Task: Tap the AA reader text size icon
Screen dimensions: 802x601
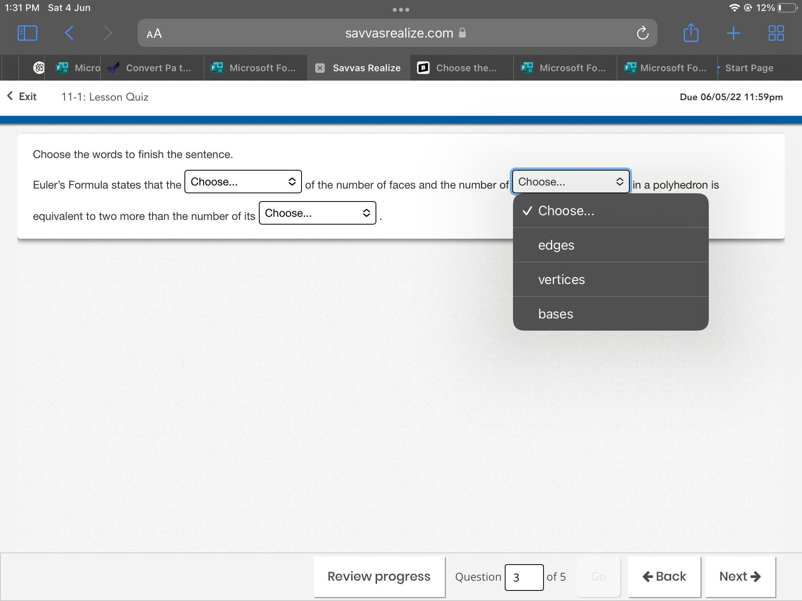Action: point(154,33)
